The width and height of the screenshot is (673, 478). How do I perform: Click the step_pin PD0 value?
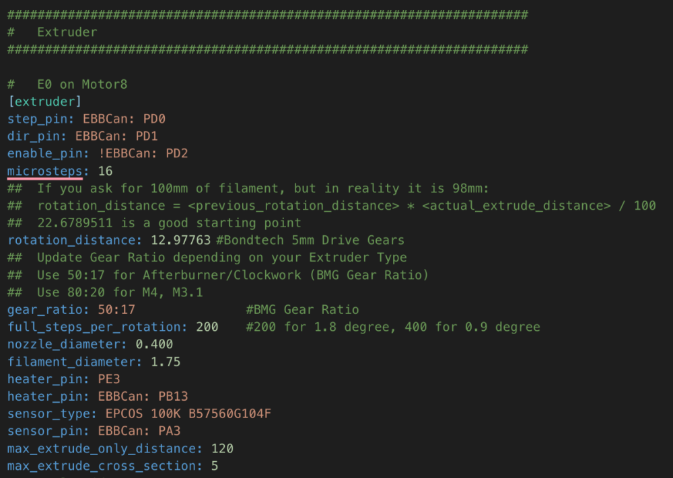pyautogui.click(x=124, y=119)
